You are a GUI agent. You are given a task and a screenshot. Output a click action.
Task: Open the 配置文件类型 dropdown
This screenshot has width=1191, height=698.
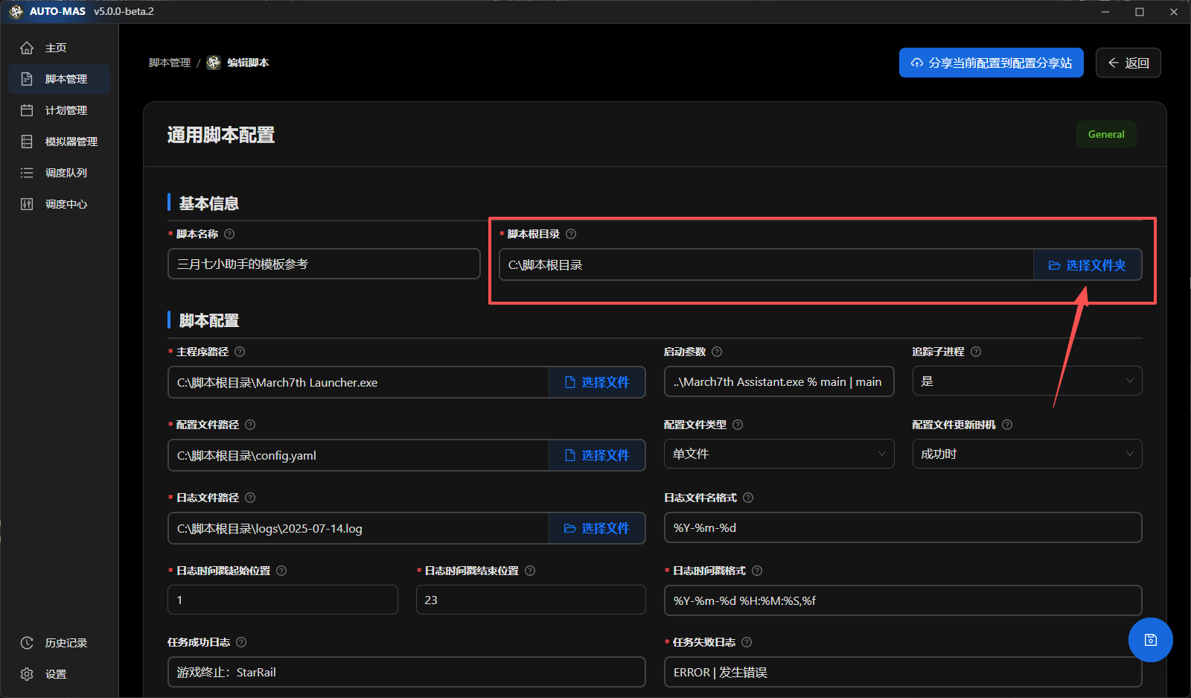click(778, 454)
